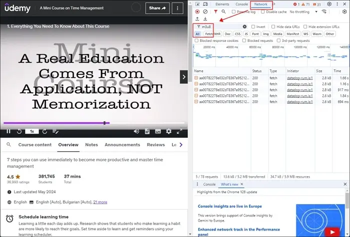Screen dimensions: 350x237
Task: Clear the network log
Action: click(205, 11)
